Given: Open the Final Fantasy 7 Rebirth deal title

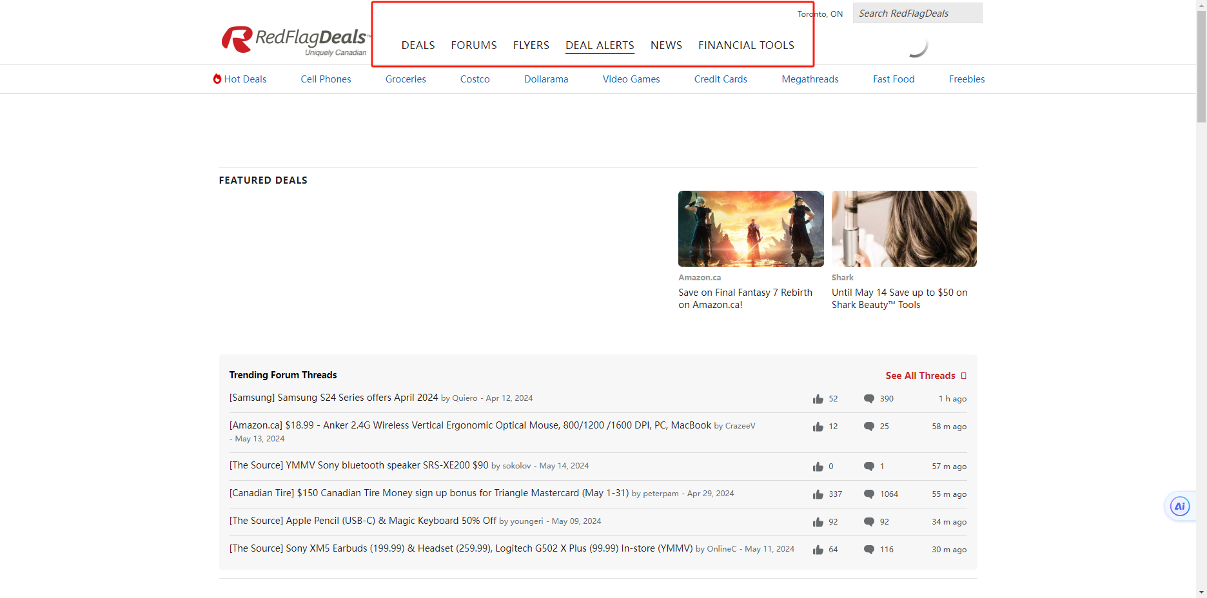Looking at the screenshot, I should (745, 298).
